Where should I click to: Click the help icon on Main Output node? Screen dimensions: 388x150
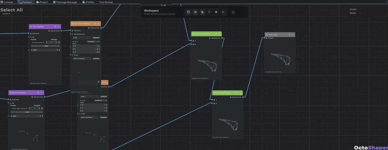(289, 35)
